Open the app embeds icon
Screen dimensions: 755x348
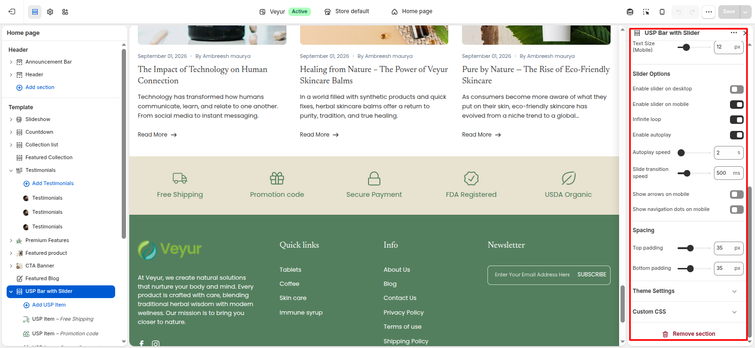coord(65,12)
